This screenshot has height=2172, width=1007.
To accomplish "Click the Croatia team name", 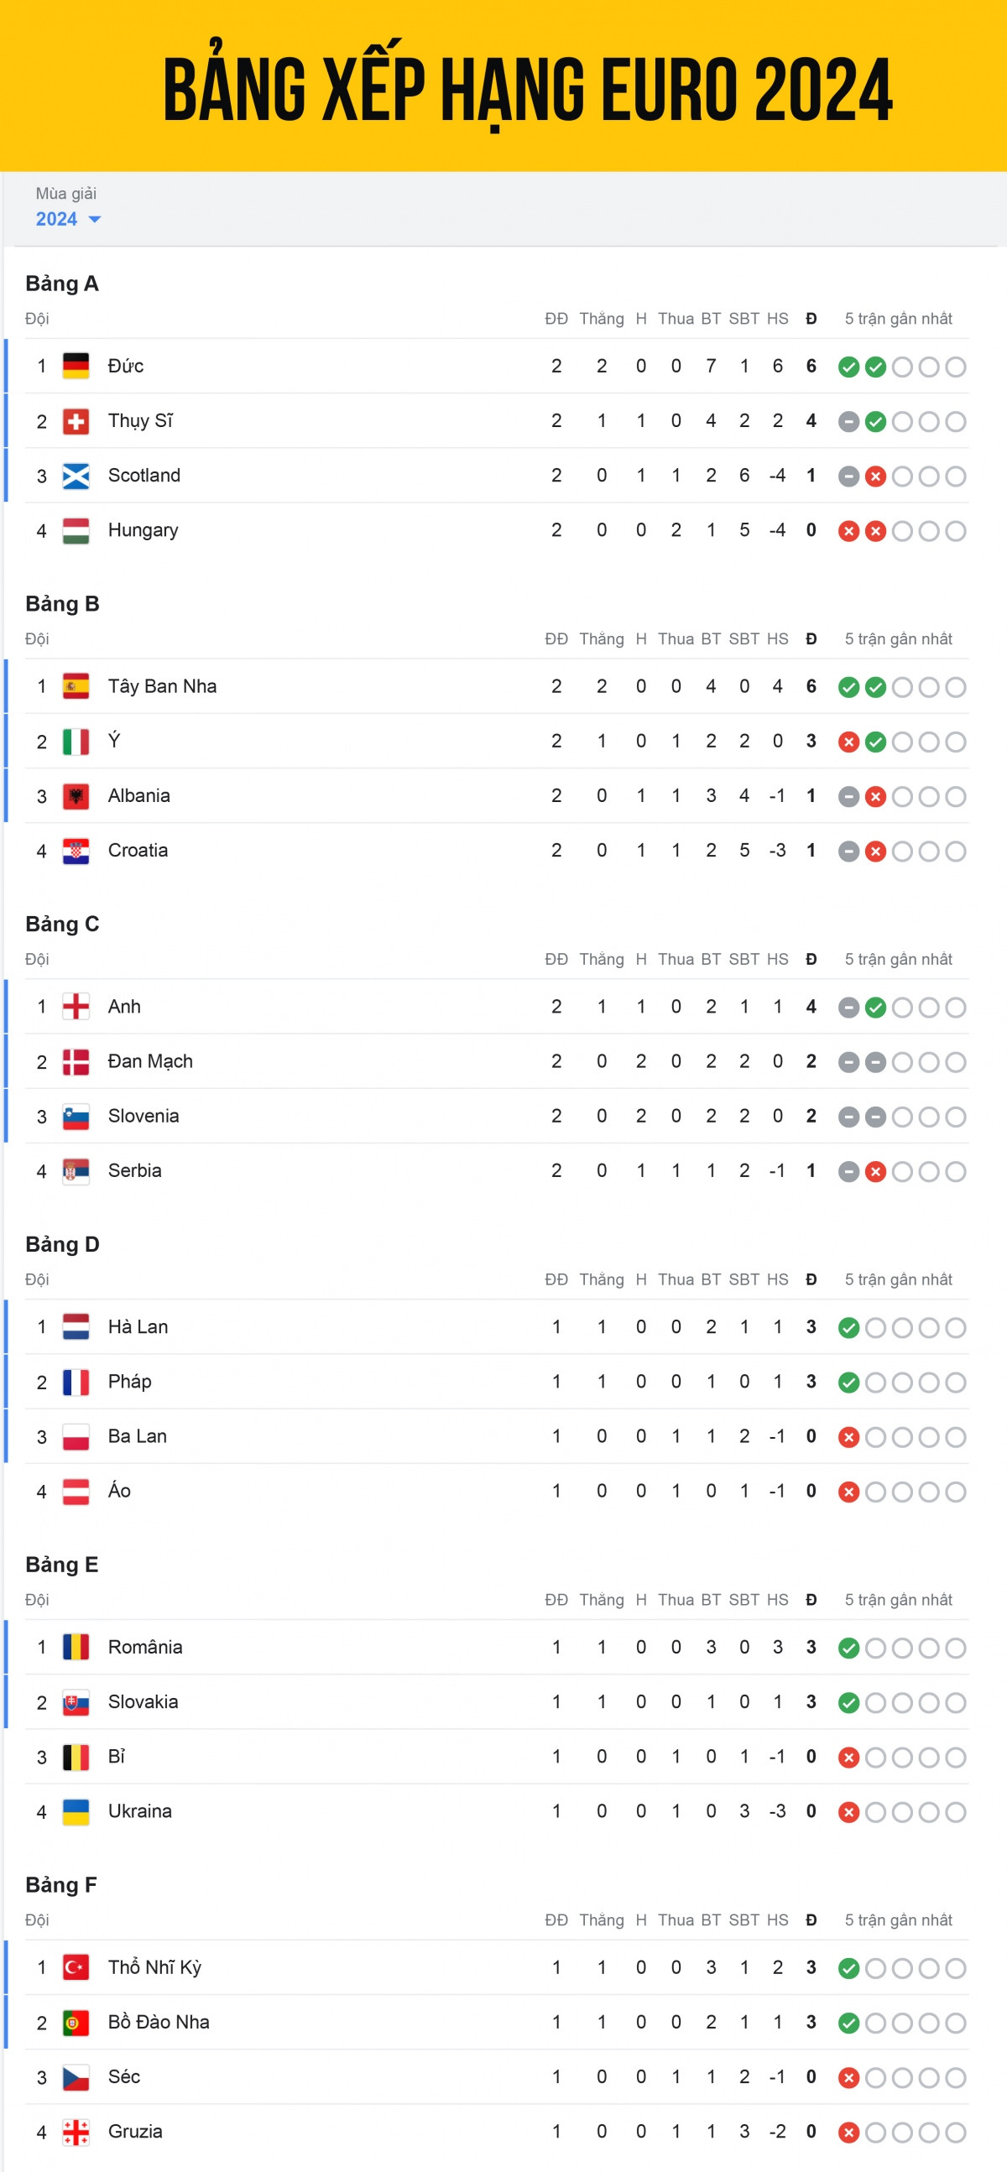I will tap(138, 851).
